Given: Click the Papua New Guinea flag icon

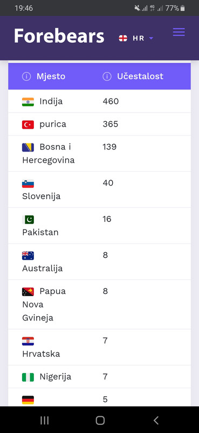Looking at the screenshot, I should click(28, 292).
